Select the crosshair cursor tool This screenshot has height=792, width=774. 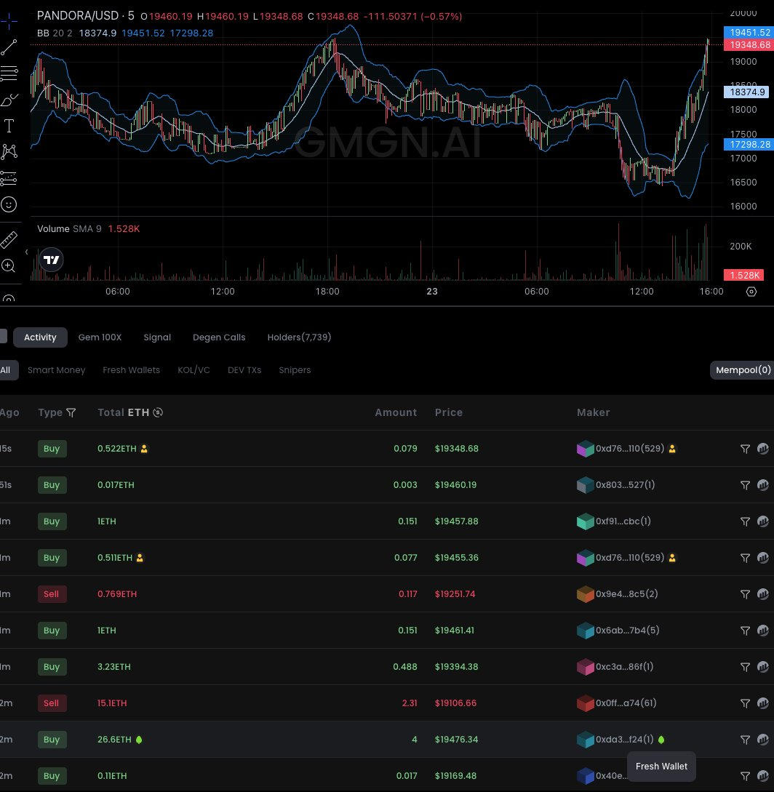coord(9,21)
